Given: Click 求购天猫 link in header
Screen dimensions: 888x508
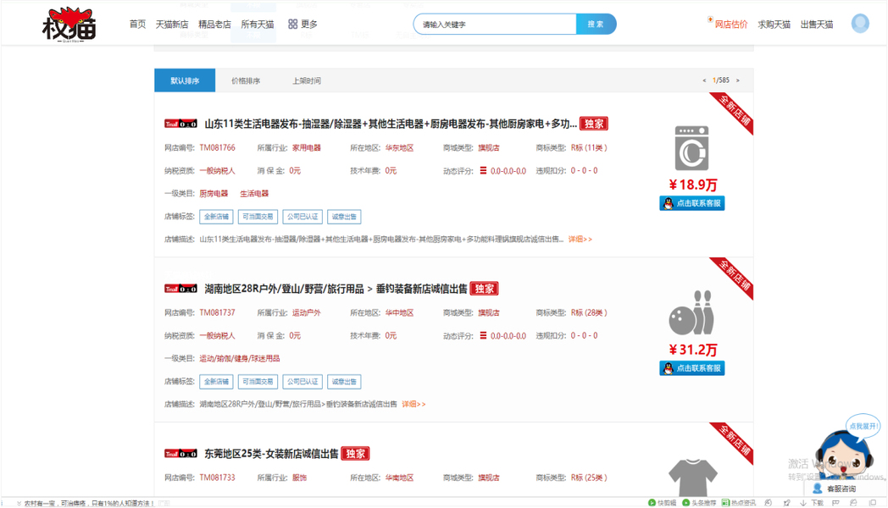Looking at the screenshot, I should [774, 24].
